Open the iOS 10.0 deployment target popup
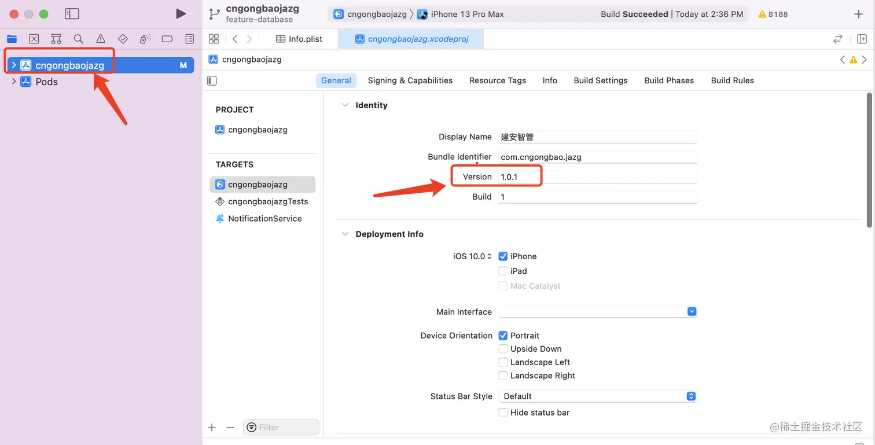Screen dimensions: 875x445 click(472, 256)
